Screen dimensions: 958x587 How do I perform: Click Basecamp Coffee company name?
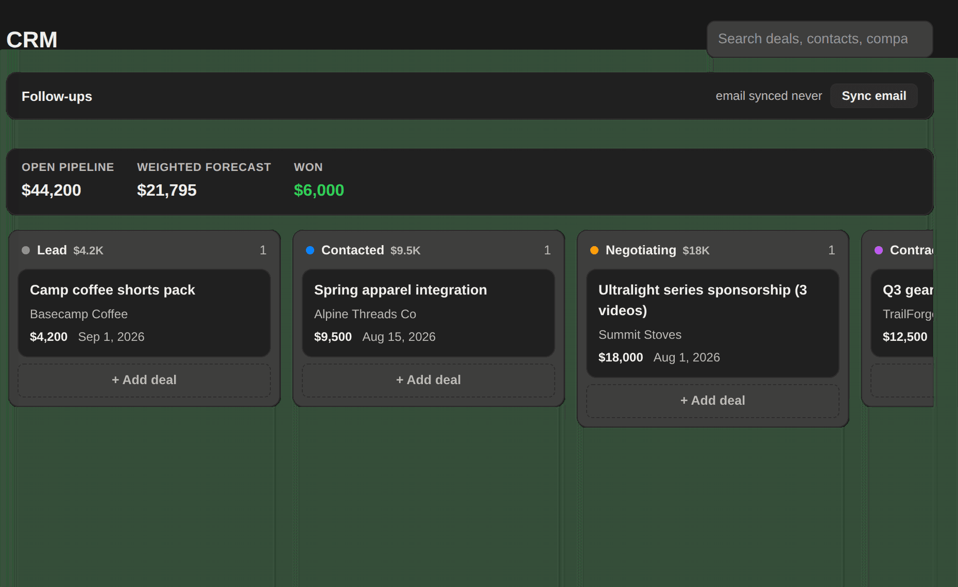tap(79, 314)
